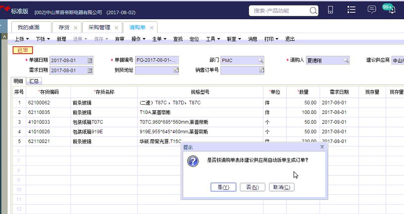Click 取消(C) in the prompt dialog

coord(282,187)
